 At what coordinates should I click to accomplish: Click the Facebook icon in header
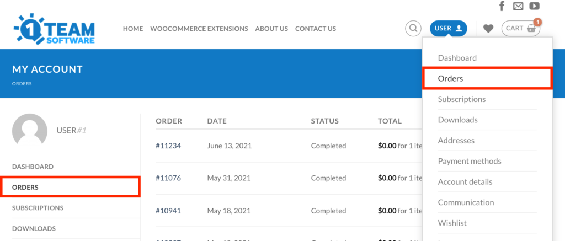(x=502, y=7)
